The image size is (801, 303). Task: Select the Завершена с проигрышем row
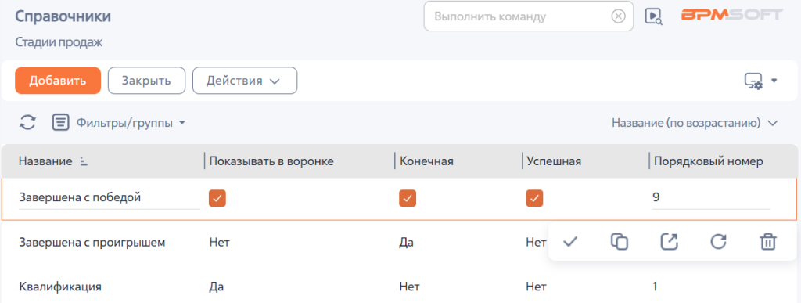[275, 242]
